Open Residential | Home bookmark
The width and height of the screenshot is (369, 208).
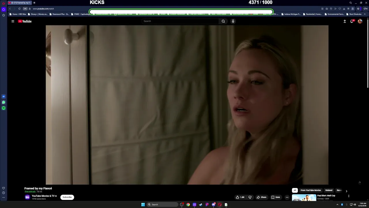[312, 14]
